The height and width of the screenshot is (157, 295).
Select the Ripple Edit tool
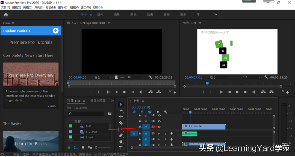coord(121,117)
